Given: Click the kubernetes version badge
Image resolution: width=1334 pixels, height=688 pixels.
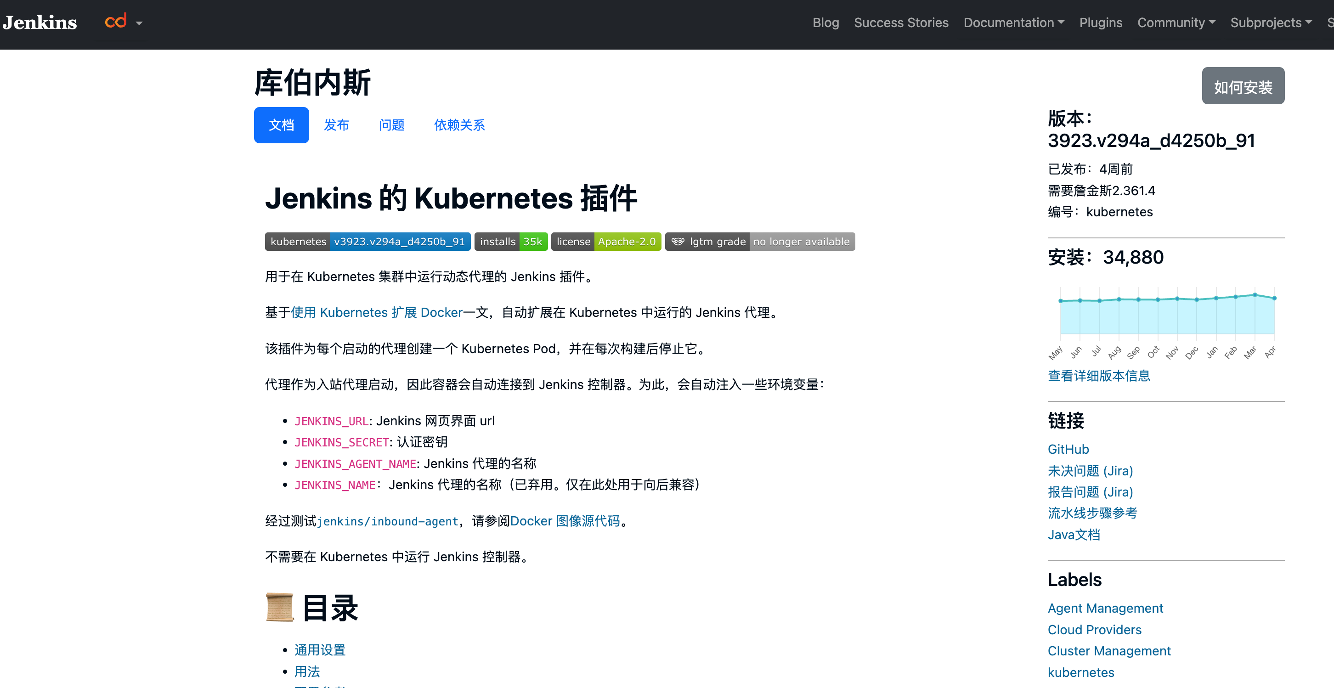Looking at the screenshot, I should tap(367, 242).
